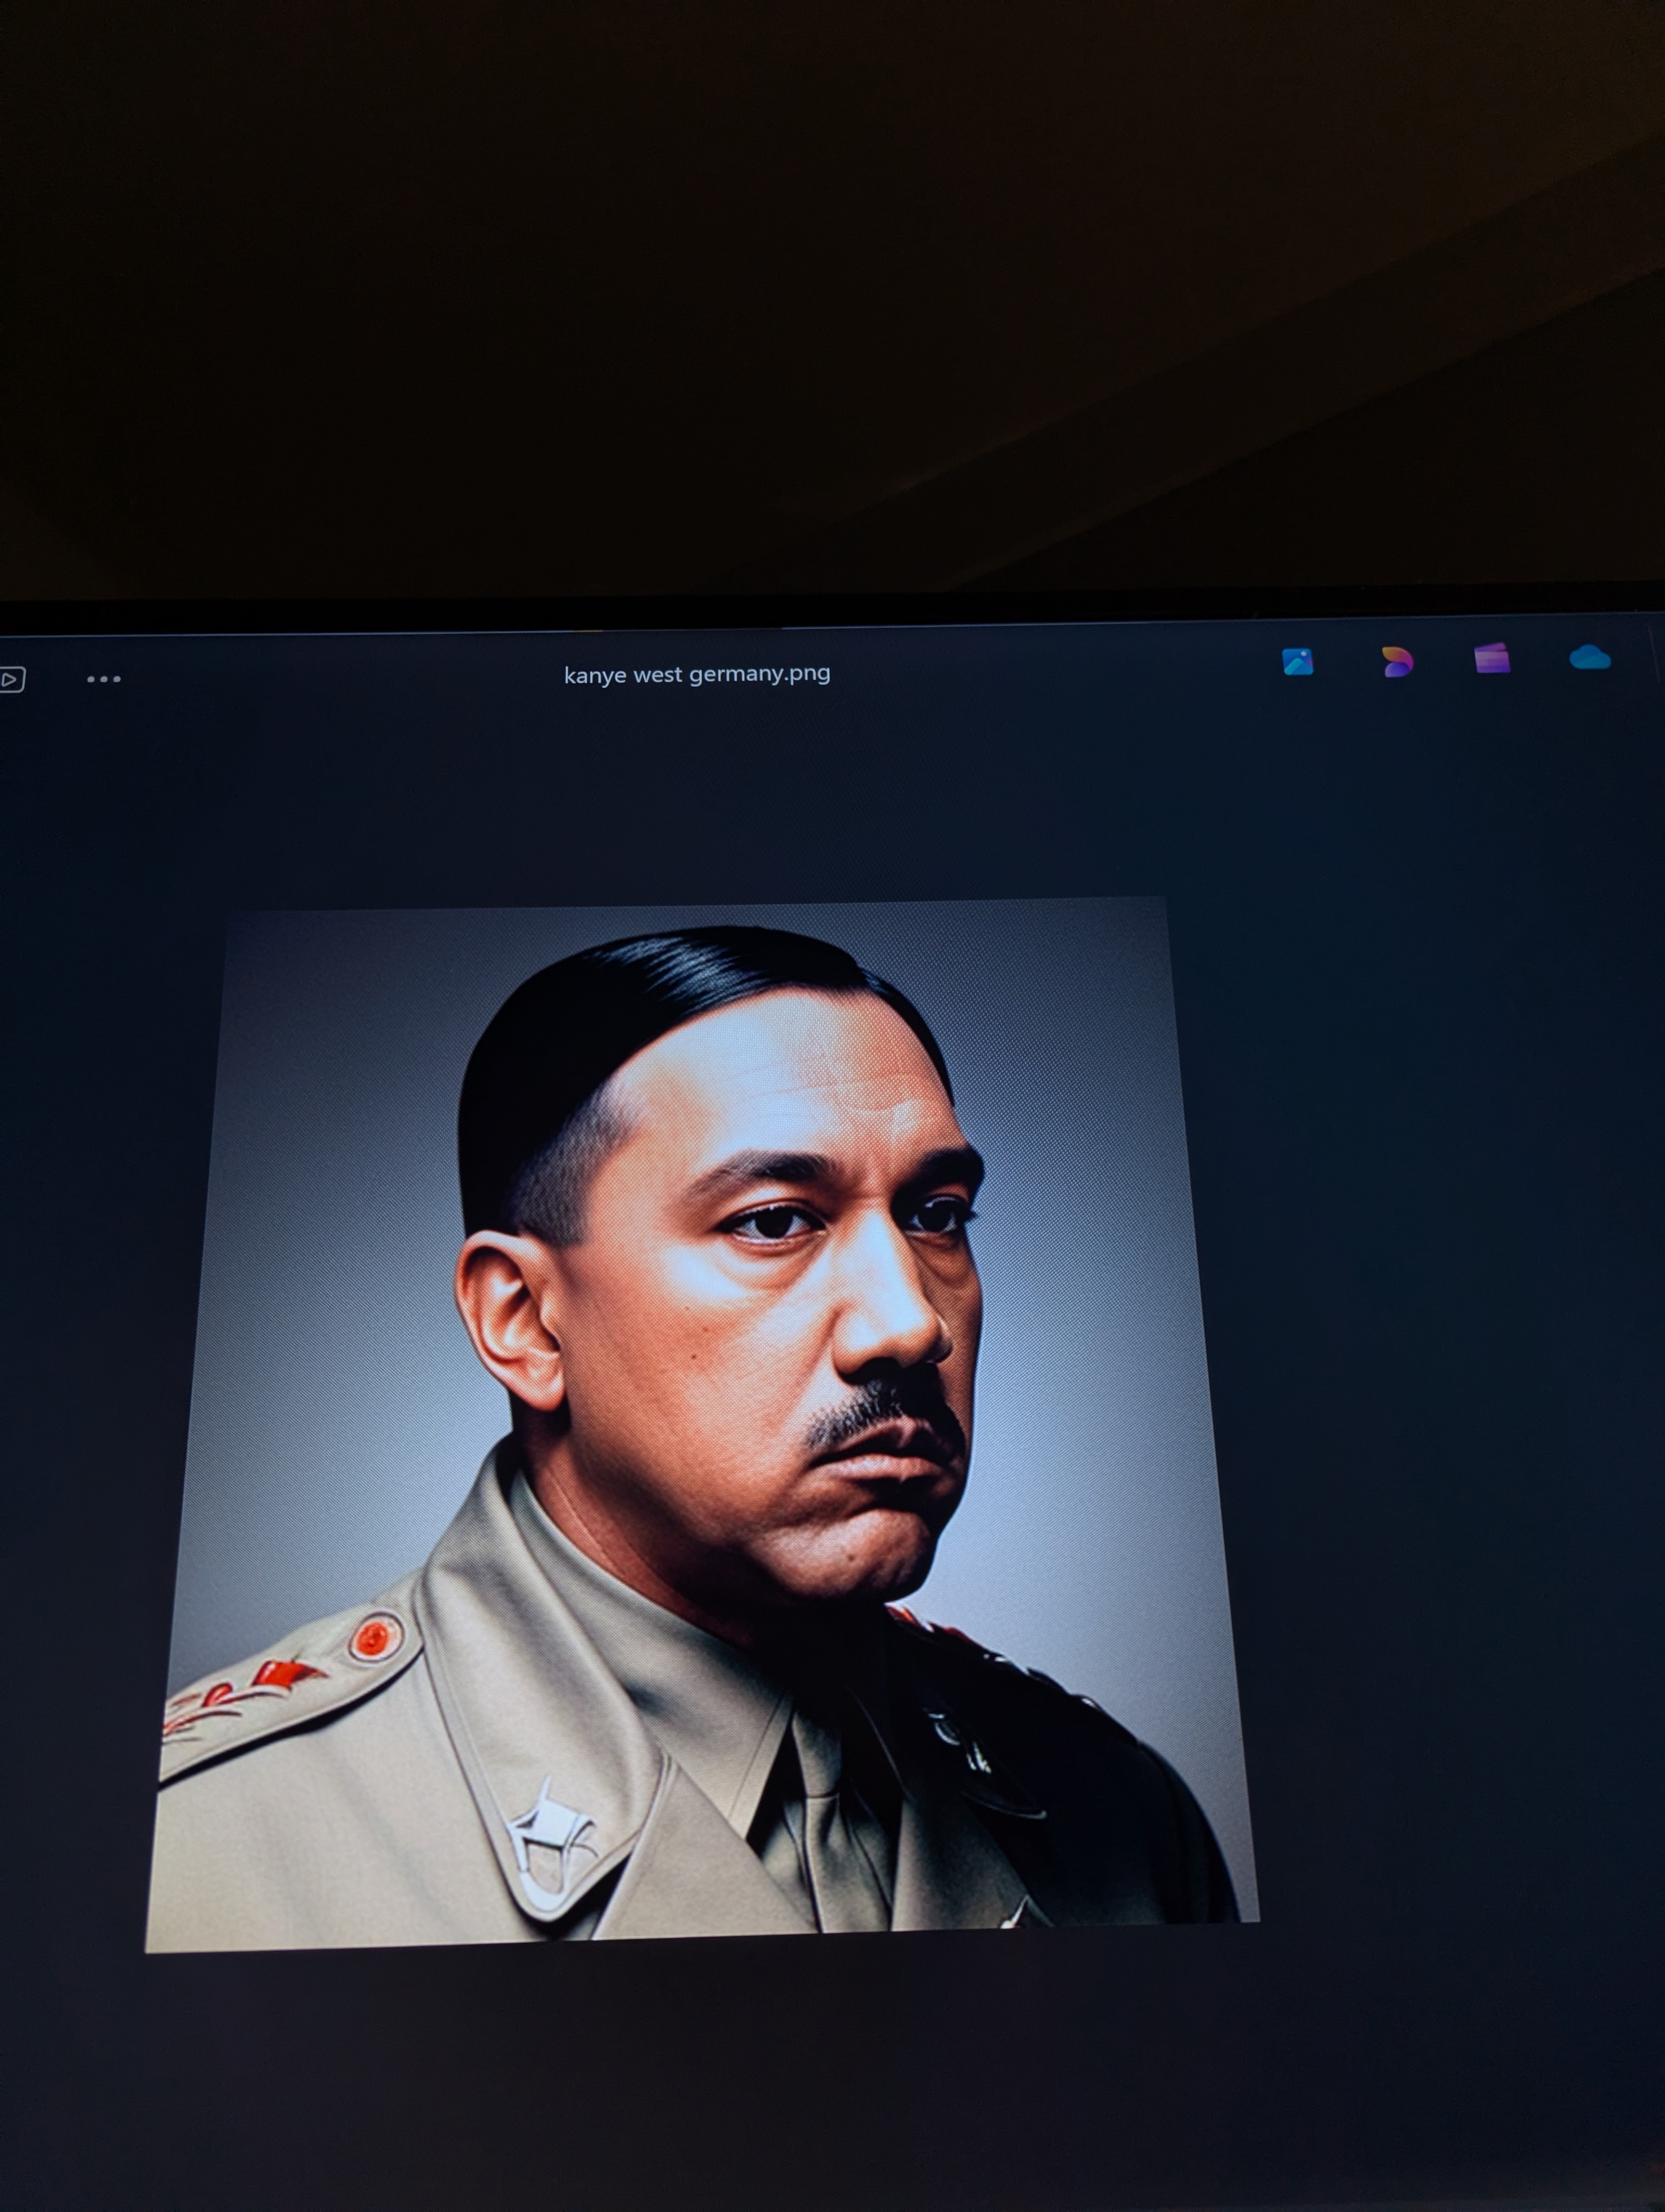Start slideshow with the play icon
The height and width of the screenshot is (2212, 1665).
point(11,680)
